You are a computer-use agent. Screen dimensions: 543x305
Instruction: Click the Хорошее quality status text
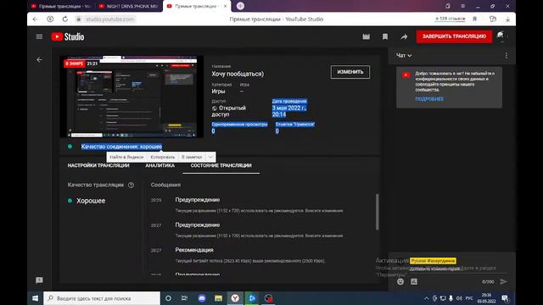(91, 201)
